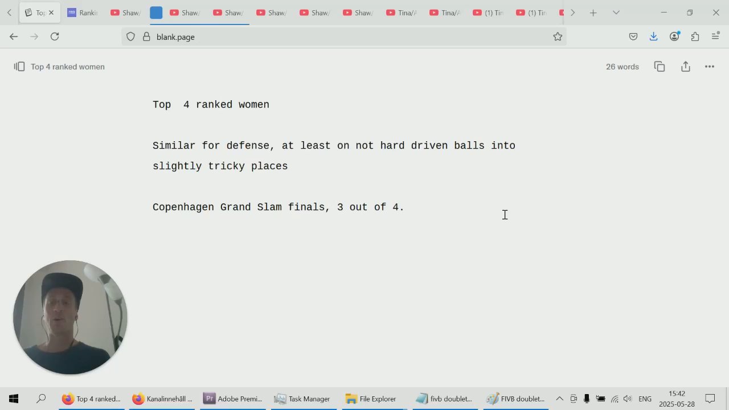This screenshot has height=410, width=729.
Task: Open the three-dot more options menu
Action: tap(710, 67)
